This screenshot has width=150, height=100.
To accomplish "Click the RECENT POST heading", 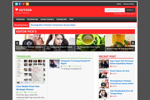I will (x=107, y=56).
